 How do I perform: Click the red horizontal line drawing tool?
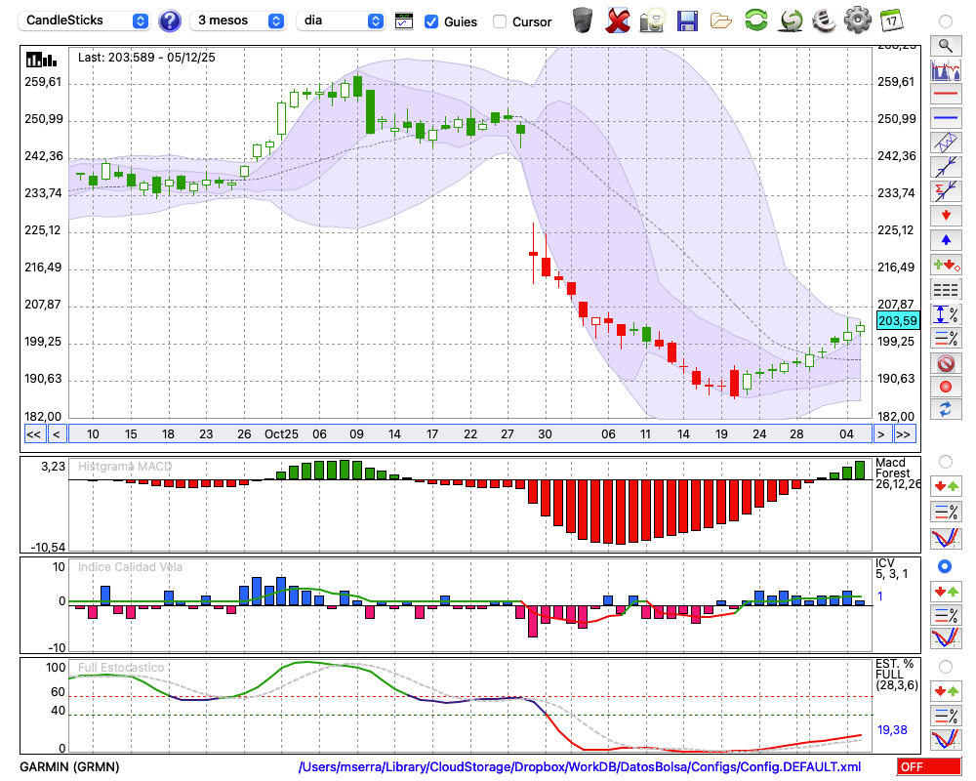(x=945, y=95)
